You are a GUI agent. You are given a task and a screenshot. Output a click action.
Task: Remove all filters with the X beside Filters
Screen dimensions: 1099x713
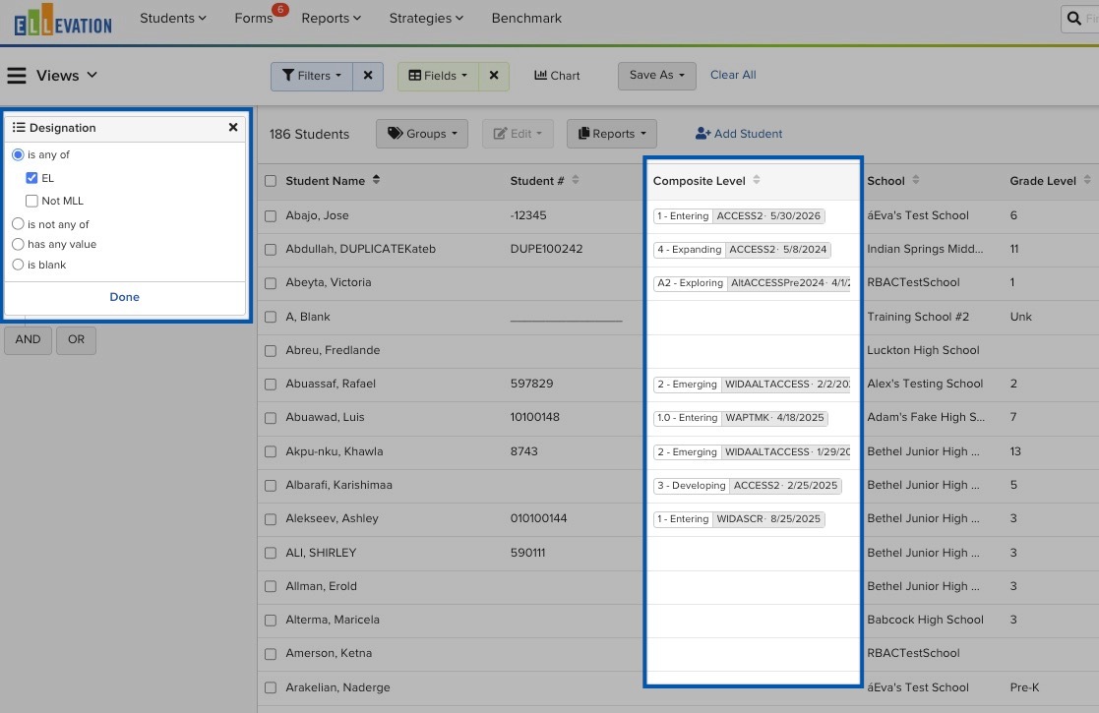[x=368, y=76]
